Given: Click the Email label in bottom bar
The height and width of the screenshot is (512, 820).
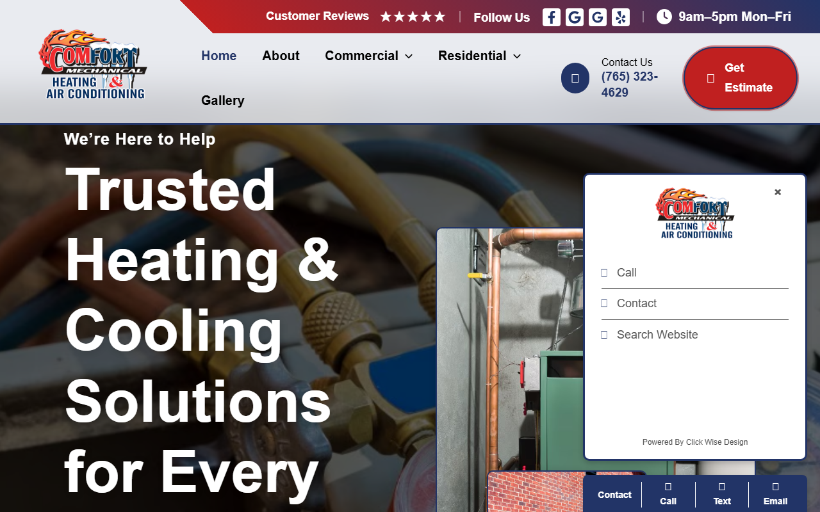Looking at the screenshot, I should 775,501.
